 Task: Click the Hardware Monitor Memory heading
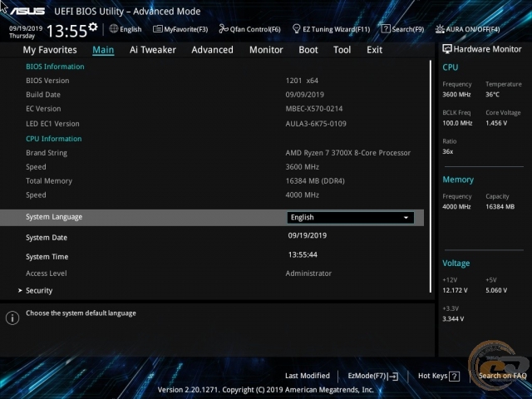tap(458, 180)
